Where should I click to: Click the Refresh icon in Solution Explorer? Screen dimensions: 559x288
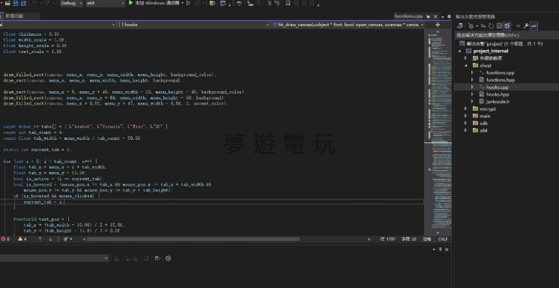click(x=491, y=25)
